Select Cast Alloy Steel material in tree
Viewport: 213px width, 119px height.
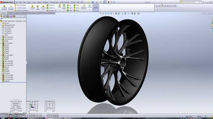click(x=8, y=27)
